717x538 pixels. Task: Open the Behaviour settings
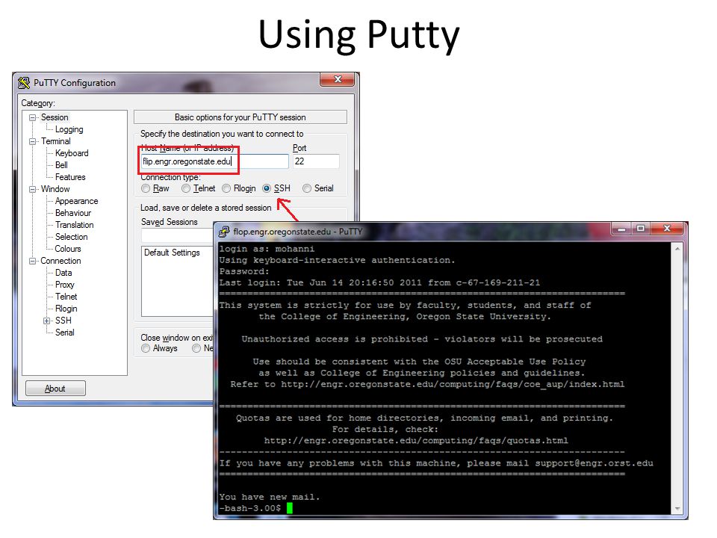click(x=73, y=213)
